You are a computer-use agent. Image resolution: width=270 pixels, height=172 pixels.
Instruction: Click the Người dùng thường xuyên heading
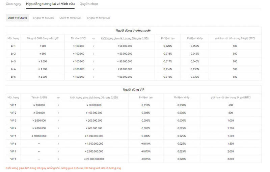[x=133, y=31]
